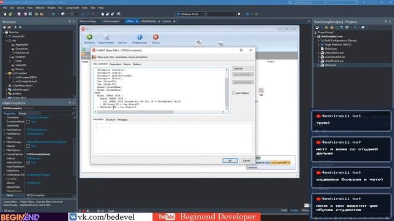Viewport: 394px width, 221px height.
Task: Click the Design view button at bottom
Action: coord(294,211)
